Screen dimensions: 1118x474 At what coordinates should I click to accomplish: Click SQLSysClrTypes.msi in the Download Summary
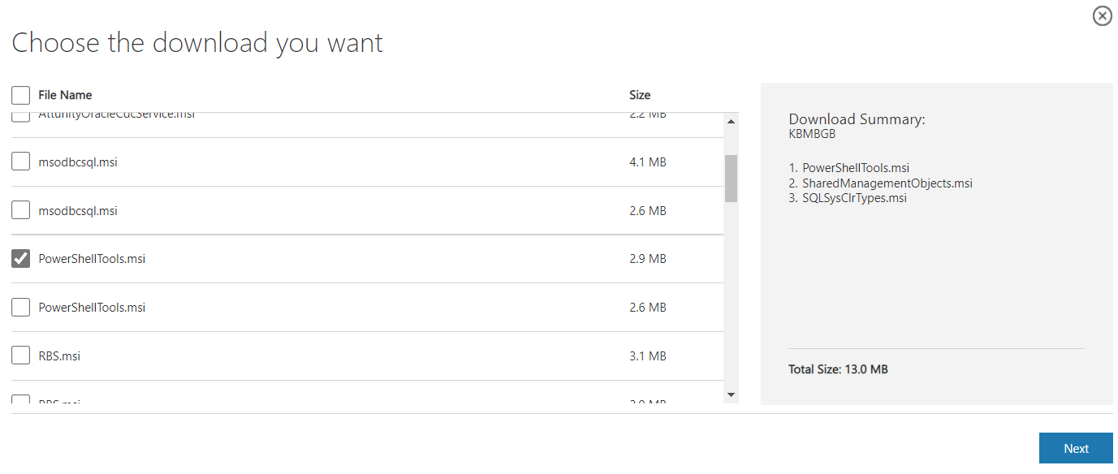(854, 198)
